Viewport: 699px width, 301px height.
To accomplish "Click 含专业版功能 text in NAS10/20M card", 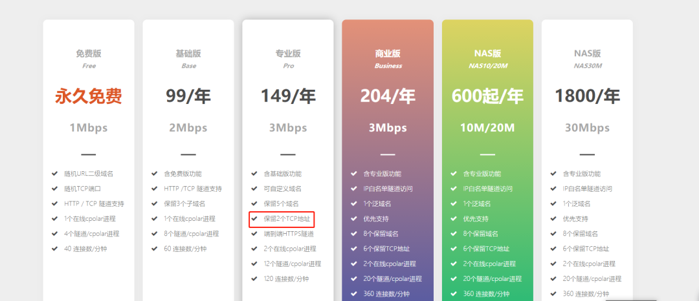I will click(x=482, y=173).
